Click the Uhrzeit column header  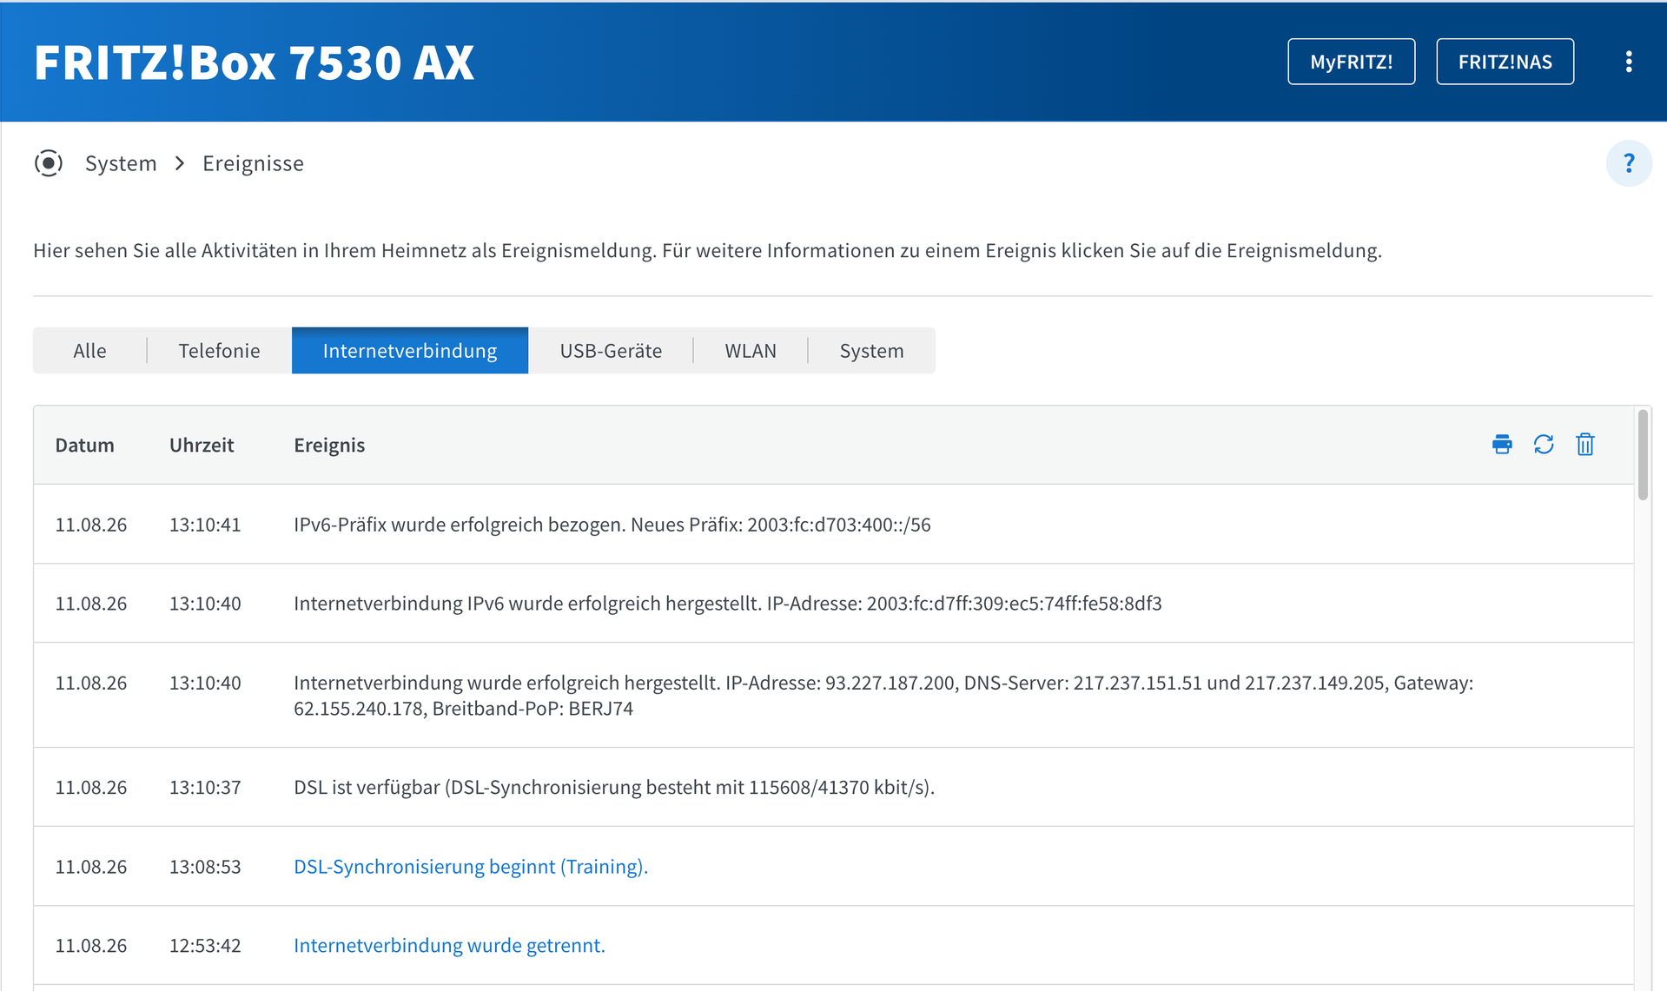tap(202, 445)
